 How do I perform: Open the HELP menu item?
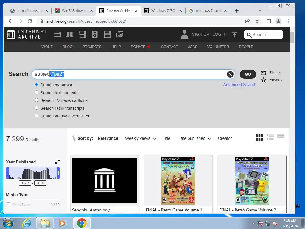[x=116, y=47]
